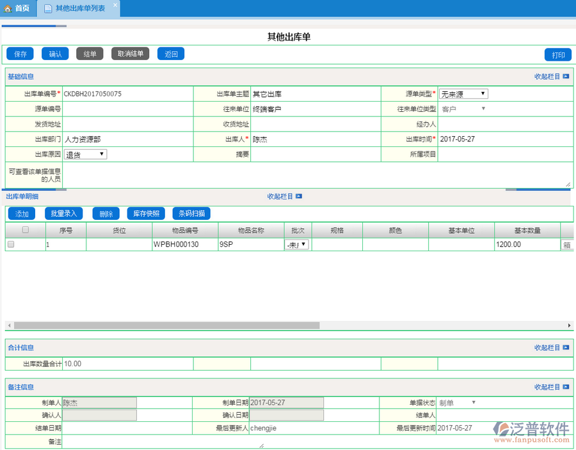Click the document icon on 其他出库单列表 tab
This screenshot has height=450, width=576.
48,8
